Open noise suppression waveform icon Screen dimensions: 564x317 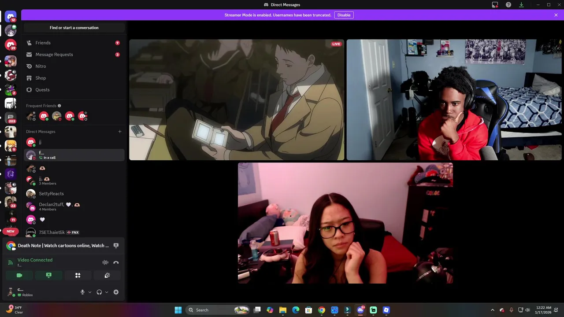click(105, 262)
